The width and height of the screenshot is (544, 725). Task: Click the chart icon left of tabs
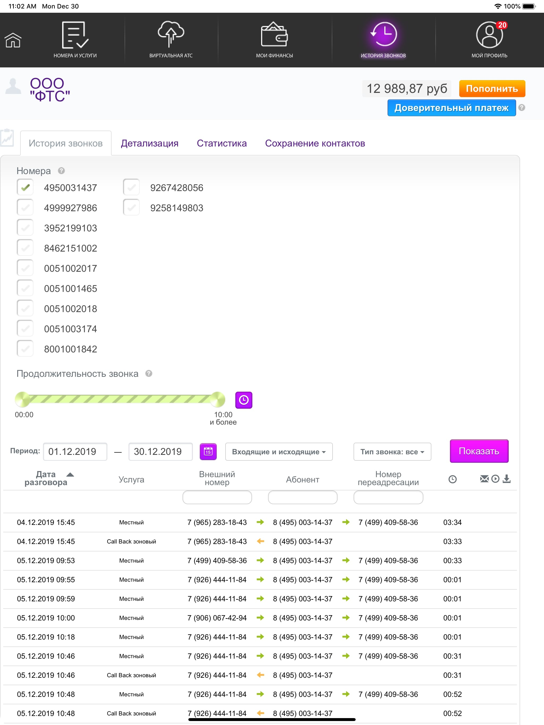coord(7,138)
